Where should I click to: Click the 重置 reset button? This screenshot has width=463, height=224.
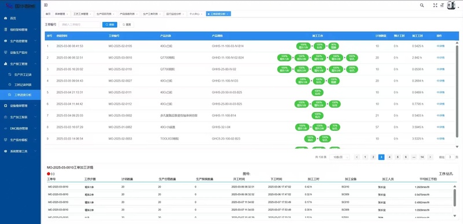[127, 25]
